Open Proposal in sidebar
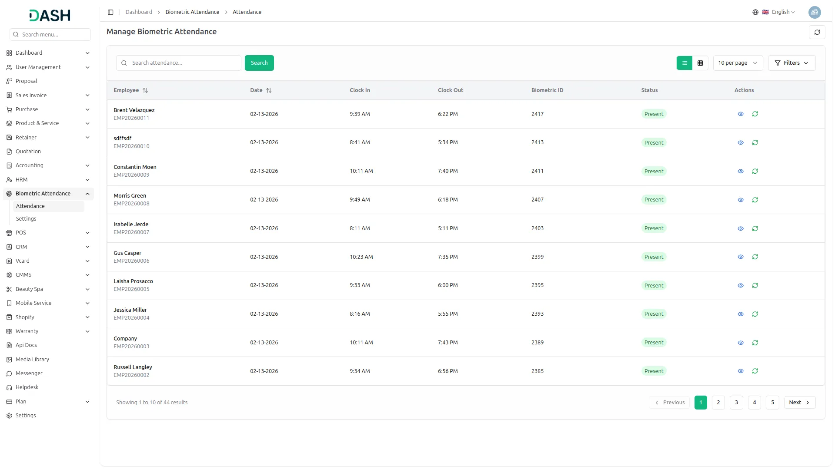The image size is (835, 469). point(48,81)
